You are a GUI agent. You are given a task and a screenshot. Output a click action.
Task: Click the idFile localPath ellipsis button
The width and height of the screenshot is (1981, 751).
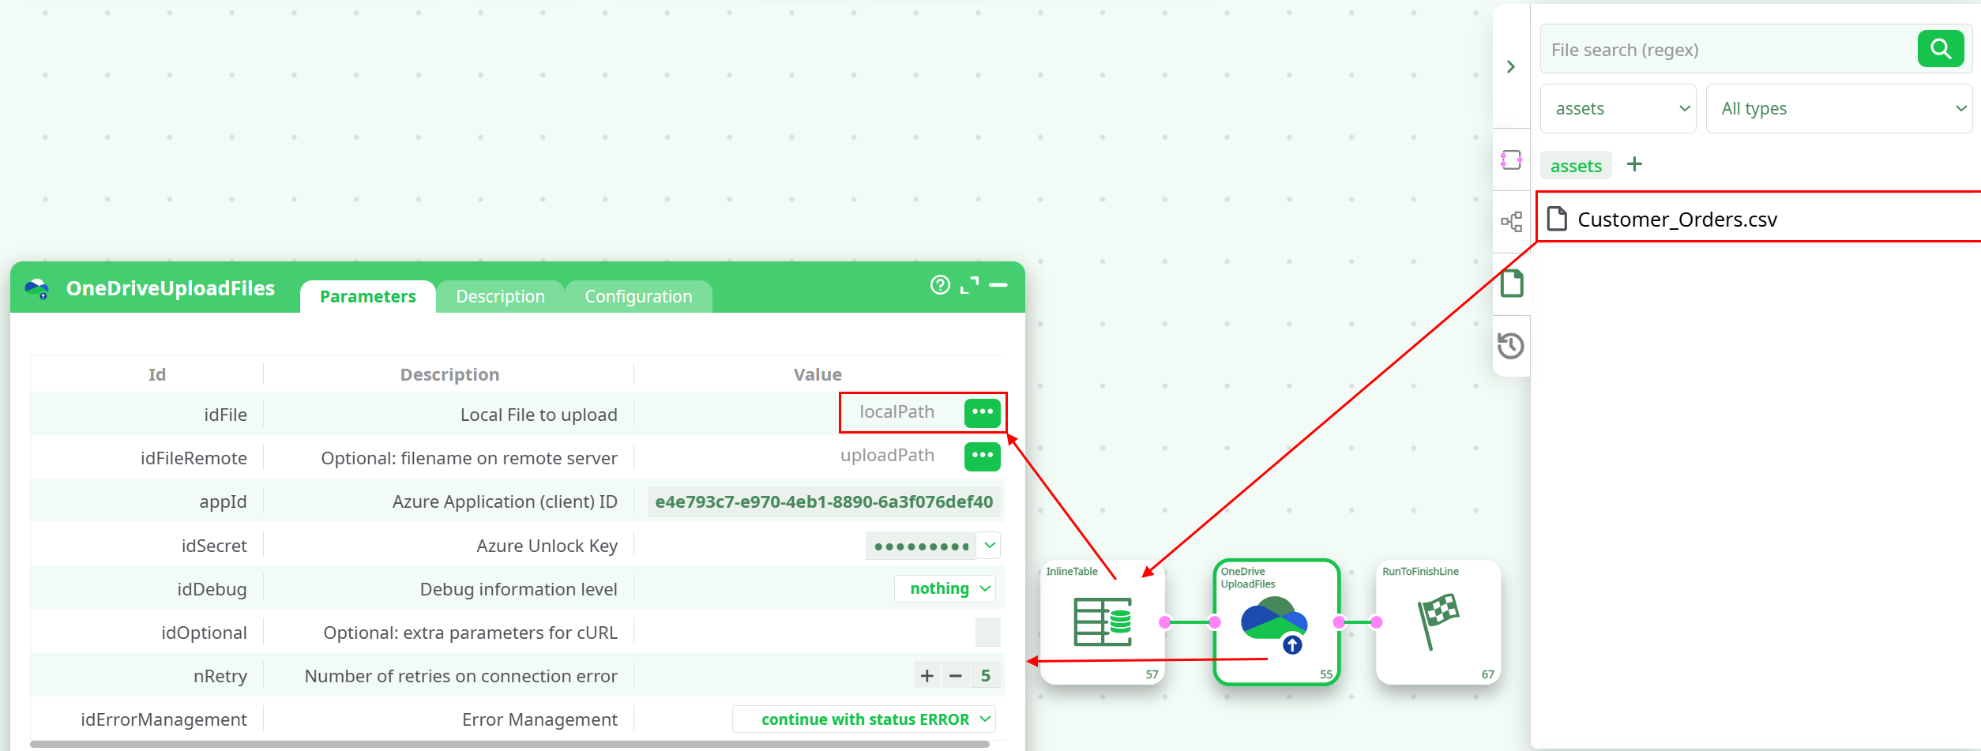tap(982, 412)
